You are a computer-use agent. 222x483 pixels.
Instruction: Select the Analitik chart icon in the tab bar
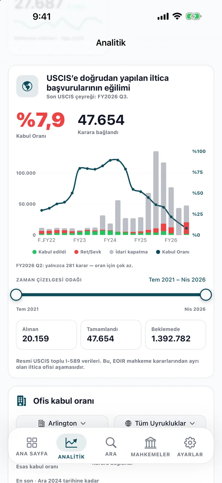71,442
